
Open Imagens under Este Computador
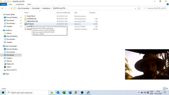[9, 58]
